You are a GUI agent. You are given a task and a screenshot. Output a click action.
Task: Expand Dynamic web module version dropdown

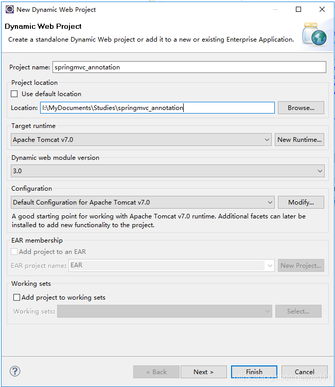click(168, 171)
